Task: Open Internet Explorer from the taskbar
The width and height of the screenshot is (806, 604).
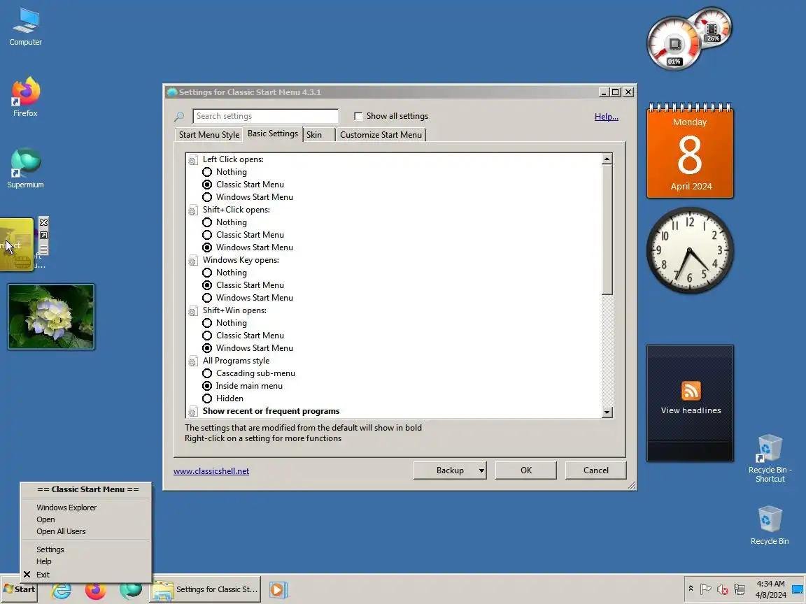Action: 61,589
